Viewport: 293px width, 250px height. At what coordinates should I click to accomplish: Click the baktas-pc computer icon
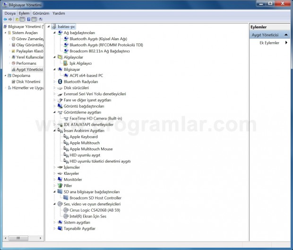coord(54,26)
